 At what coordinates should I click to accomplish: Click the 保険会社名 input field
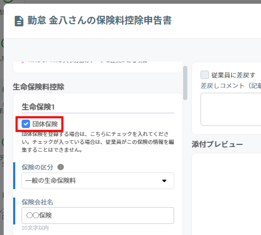click(98, 216)
